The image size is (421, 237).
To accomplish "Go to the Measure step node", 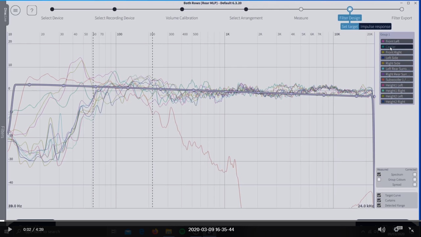I will pyautogui.click(x=301, y=9).
